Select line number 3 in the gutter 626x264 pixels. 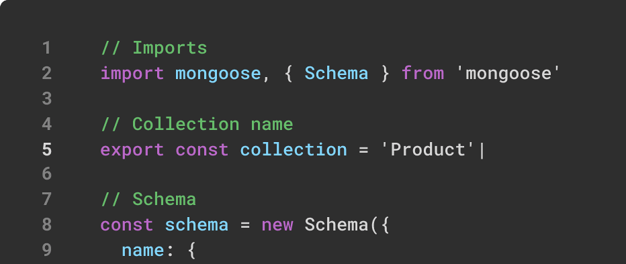[47, 98]
